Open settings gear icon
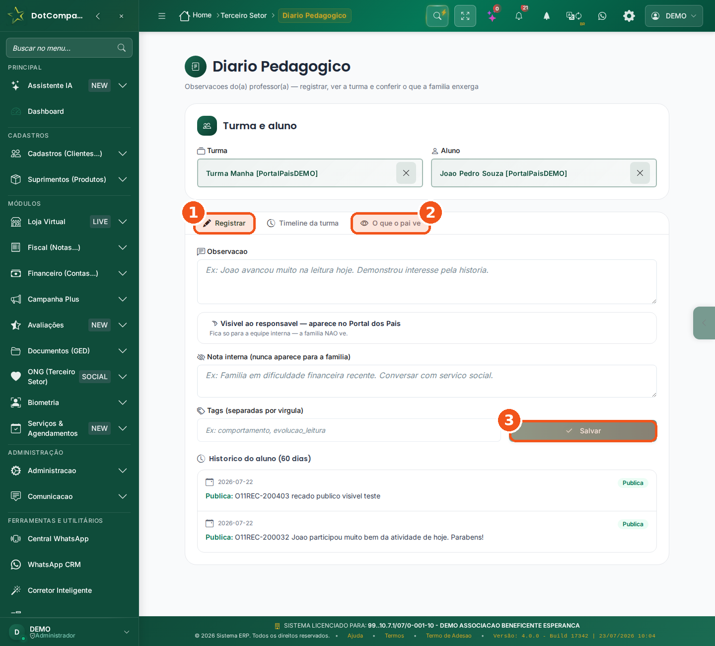This screenshot has width=715, height=646. click(629, 16)
